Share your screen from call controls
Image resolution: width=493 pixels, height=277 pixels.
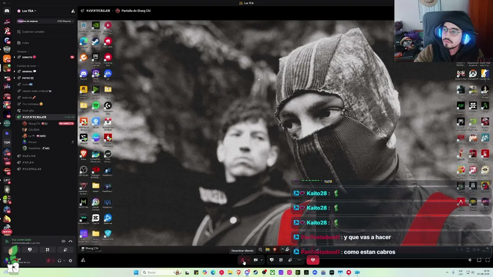(272, 260)
